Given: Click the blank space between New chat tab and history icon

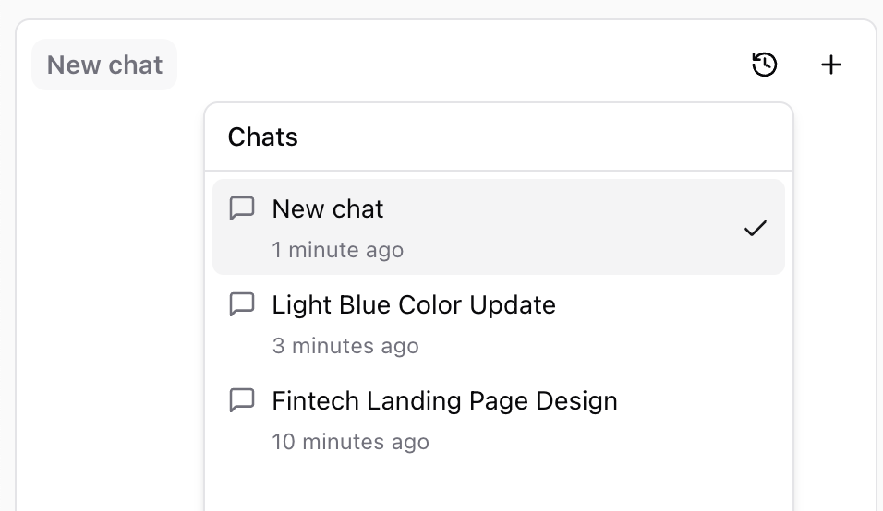Looking at the screenshot, I should [462, 65].
